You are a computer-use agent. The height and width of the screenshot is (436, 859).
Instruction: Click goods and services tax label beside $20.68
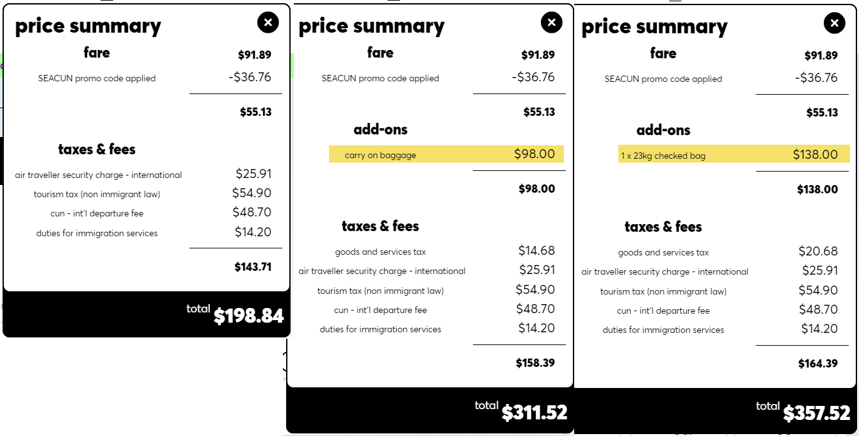pyautogui.click(x=663, y=253)
